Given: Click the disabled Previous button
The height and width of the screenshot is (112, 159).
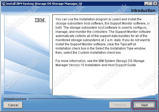Looking at the screenshot, I should (120, 105).
